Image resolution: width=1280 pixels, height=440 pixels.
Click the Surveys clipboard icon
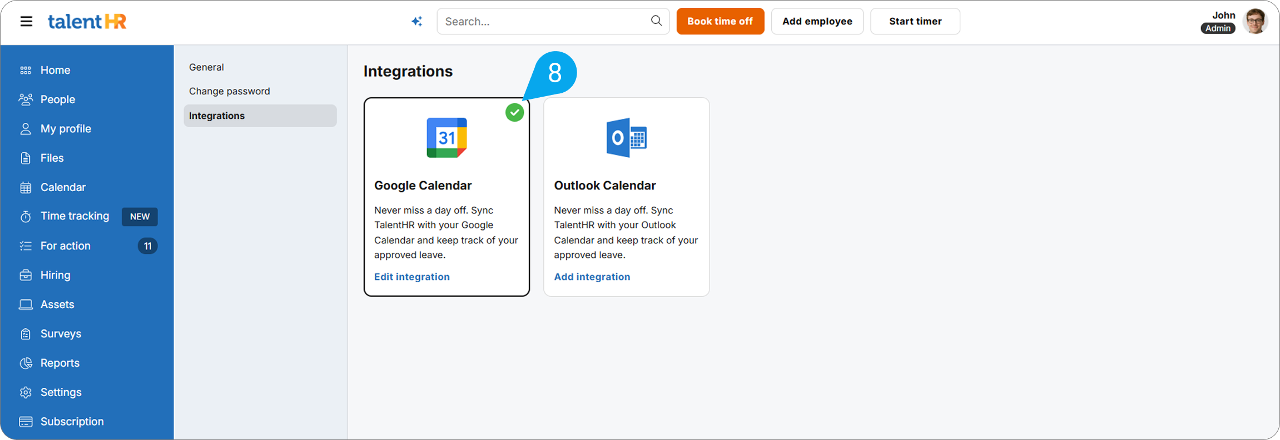click(x=26, y=334)
